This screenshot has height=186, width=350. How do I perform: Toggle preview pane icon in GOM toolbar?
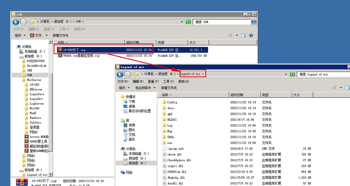pyautogui.click(x=244, y=35)
